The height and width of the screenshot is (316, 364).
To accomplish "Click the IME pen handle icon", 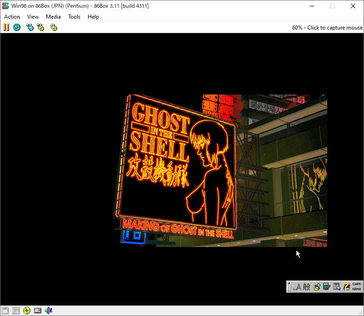I will pyautogui.click(x=289, y=287).
